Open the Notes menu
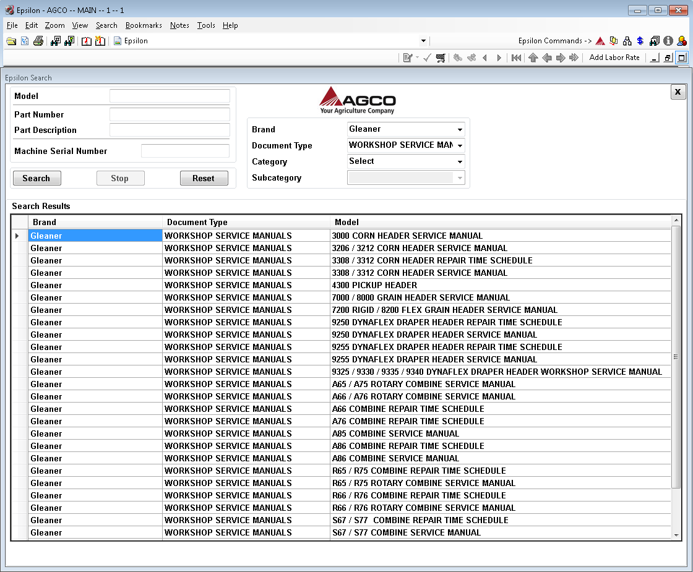This screenshot has width=693, height=572. click(x=179, y=25)
